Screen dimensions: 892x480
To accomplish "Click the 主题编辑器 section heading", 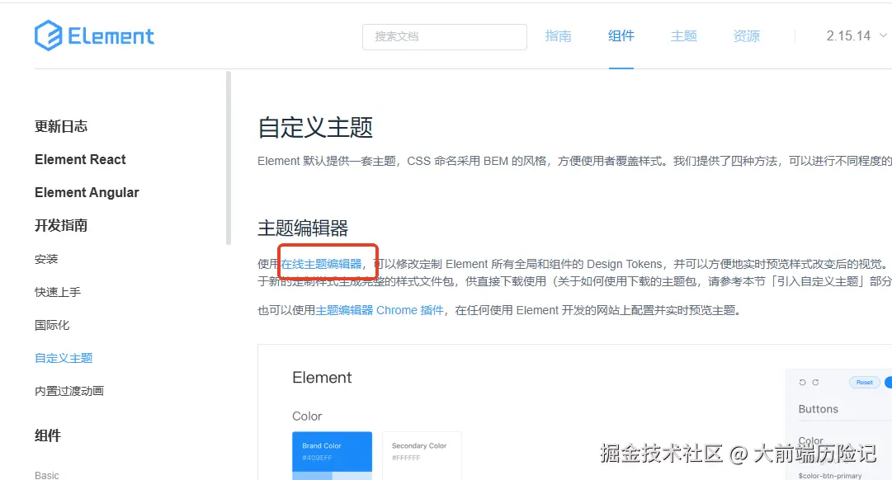I will coord(303,228).
